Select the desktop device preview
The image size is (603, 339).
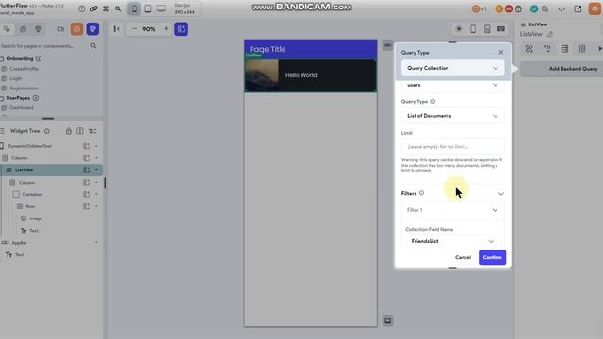(x=161, y=8)
